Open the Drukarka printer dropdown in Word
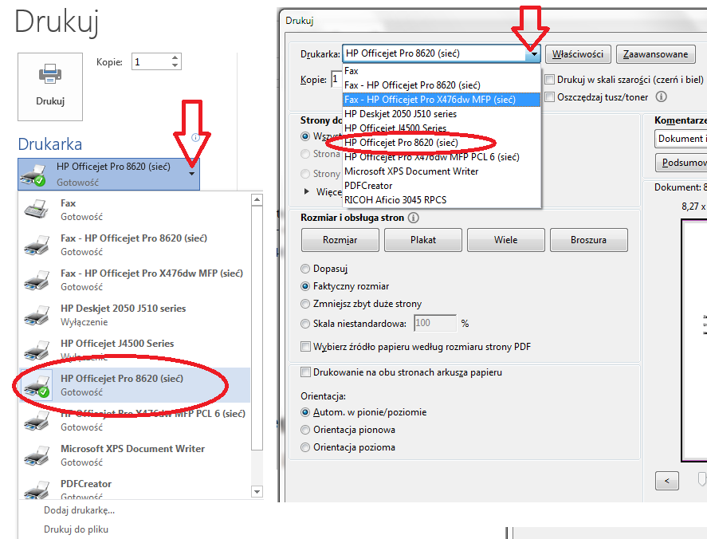 [192, 174]
